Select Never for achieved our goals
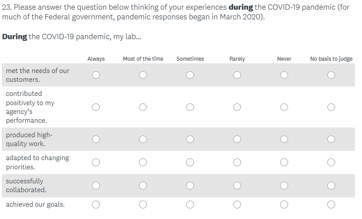 [x=284, y=204]
